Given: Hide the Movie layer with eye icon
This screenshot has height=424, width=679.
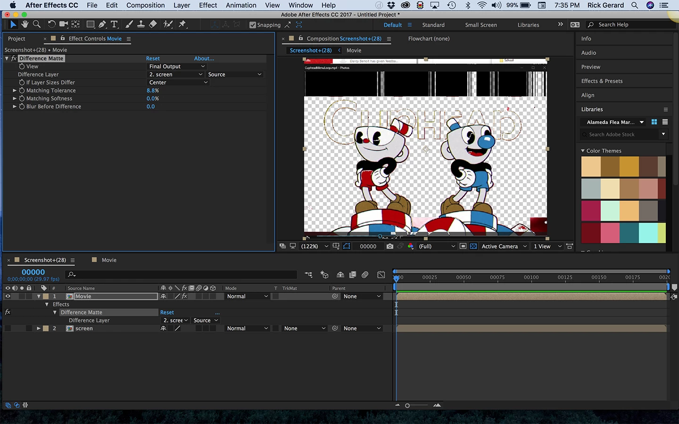Looking at the screenshot, I should pyautogui.click(x=8, y=296).
